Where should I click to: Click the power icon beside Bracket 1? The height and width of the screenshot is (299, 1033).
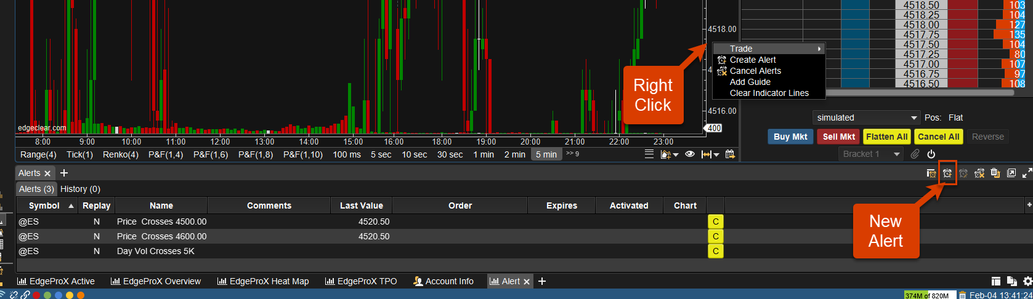click(x=931, y=154)
